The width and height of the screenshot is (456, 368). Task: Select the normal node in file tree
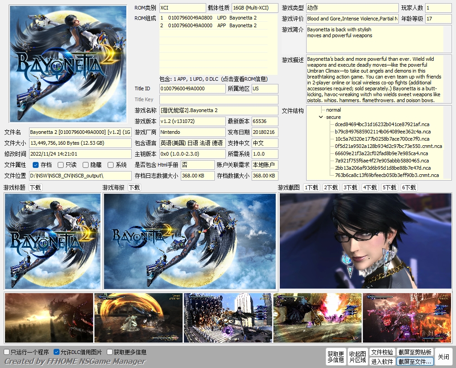point(333,110)
